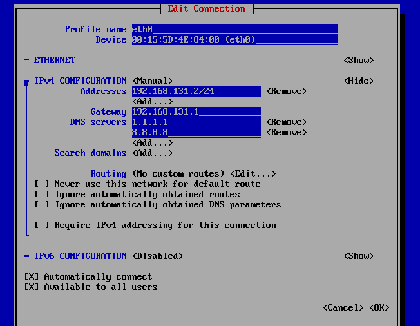Image resolution: width=420 pixels, height=326 pixels.
Task: Add another IP address entry
Action: [x=152, y=101]
